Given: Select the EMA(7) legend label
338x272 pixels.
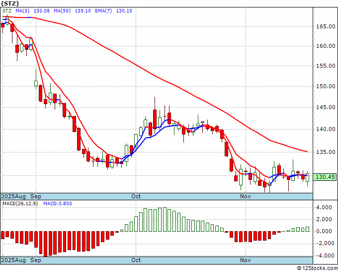Looking at the screenshot, I should tap(103, 11).
